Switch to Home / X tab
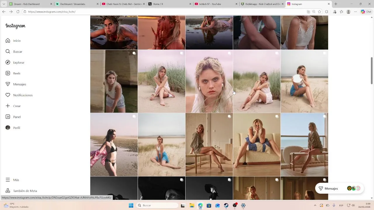Image resolution: width=374 pixels, height=210 pixels. click(169, 4)
